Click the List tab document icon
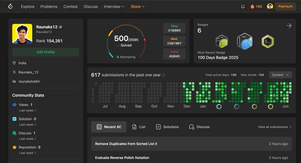 (x=135, y=127)
